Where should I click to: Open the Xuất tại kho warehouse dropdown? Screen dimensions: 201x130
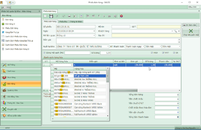108,46
